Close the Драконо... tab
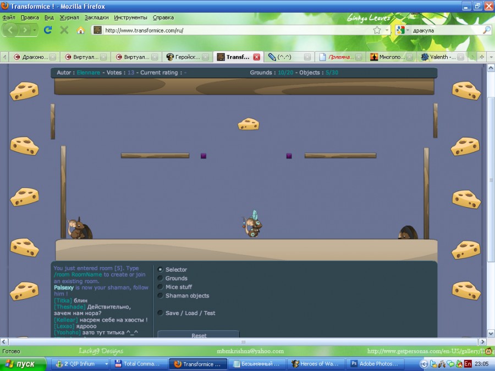 tap(53, 57)
